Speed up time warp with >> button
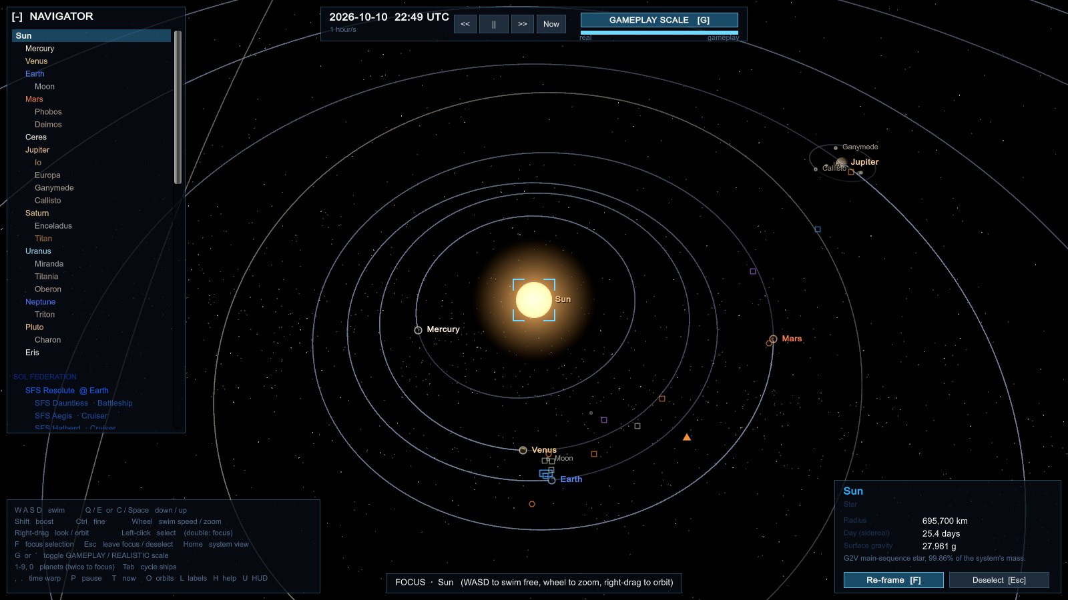The width and height of the screenshot is (1068, 600). pyautogui.click(x=523, y=24)
